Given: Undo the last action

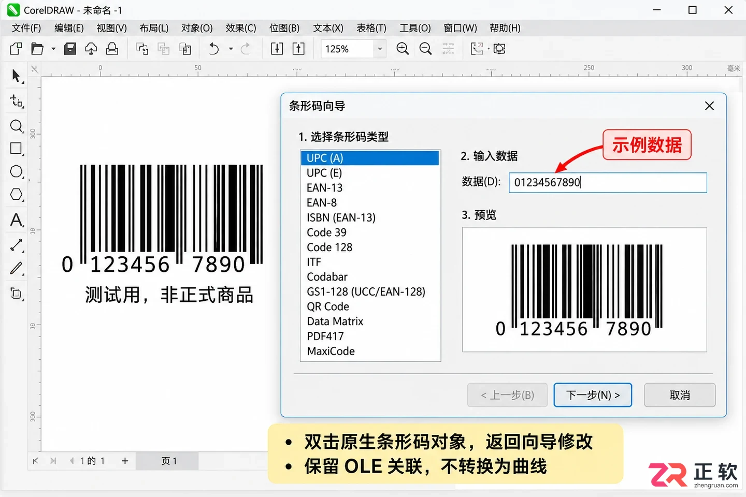Looking at the screenshot, I should (213, 49).
